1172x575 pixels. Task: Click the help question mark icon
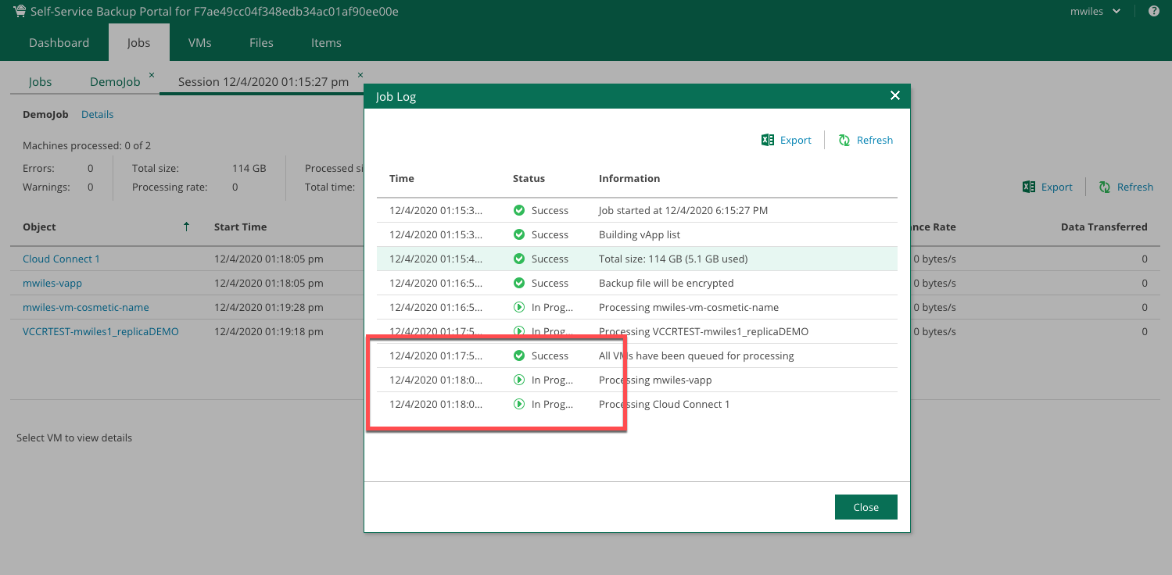tap(1153, 11)
